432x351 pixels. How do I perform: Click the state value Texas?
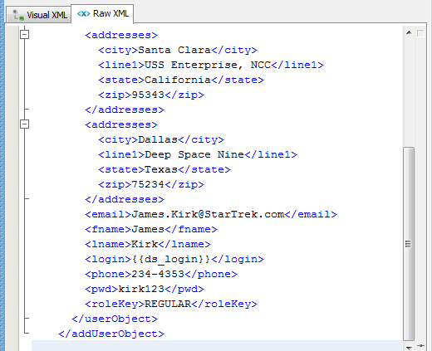pos(161,169)
